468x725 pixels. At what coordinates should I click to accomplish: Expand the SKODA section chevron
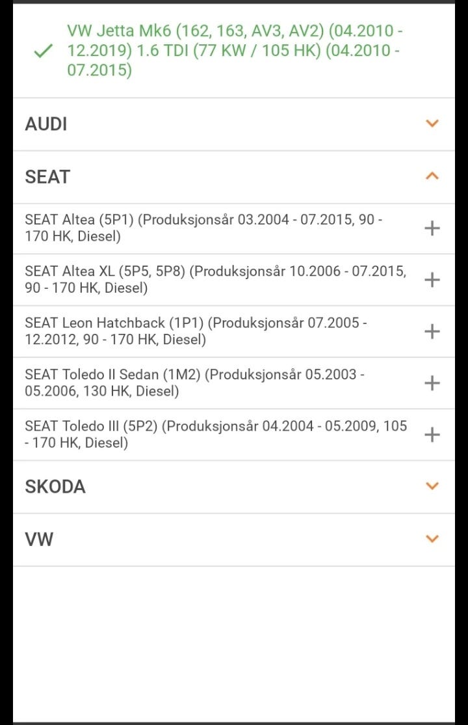432,486
